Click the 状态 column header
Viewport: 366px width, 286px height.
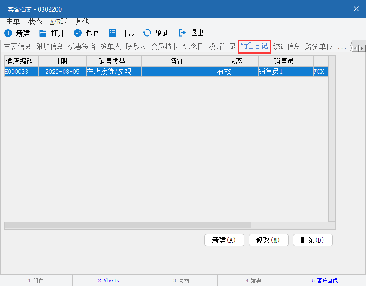tap(238, 61)
